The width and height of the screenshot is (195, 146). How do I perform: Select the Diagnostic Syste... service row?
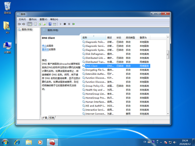pos(116,50)
